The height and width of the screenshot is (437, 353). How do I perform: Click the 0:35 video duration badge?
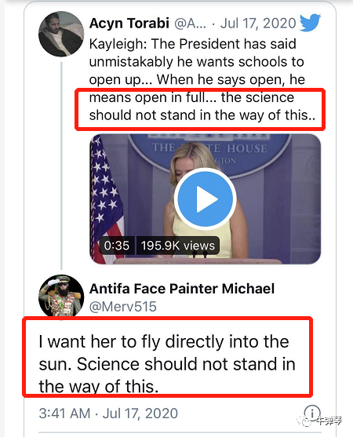pos(117,246)
